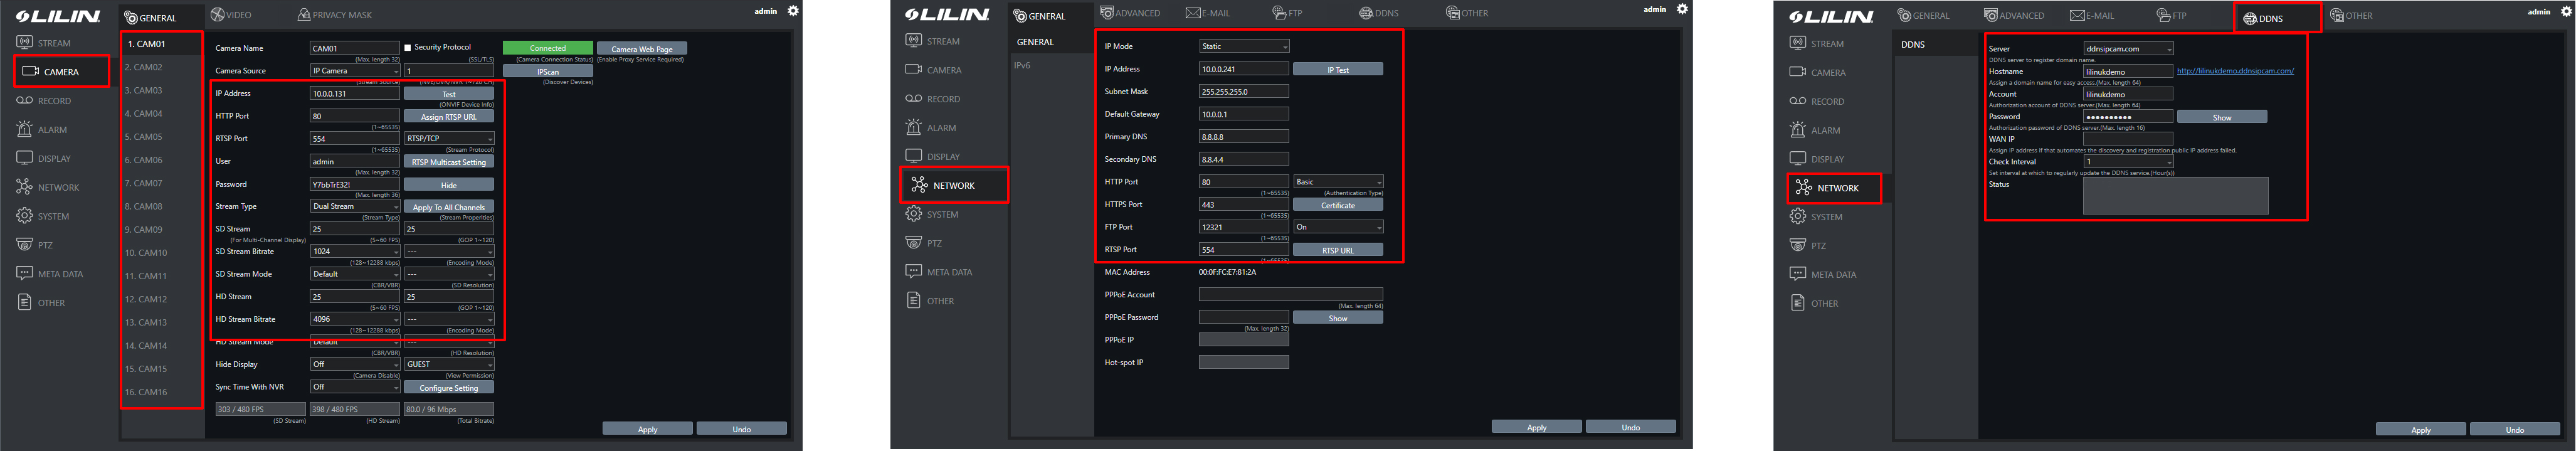This screenshot has width=2576, height=451.
Task: Open DISPLAY in the right window sidebar
Action: pos(1817,159)
